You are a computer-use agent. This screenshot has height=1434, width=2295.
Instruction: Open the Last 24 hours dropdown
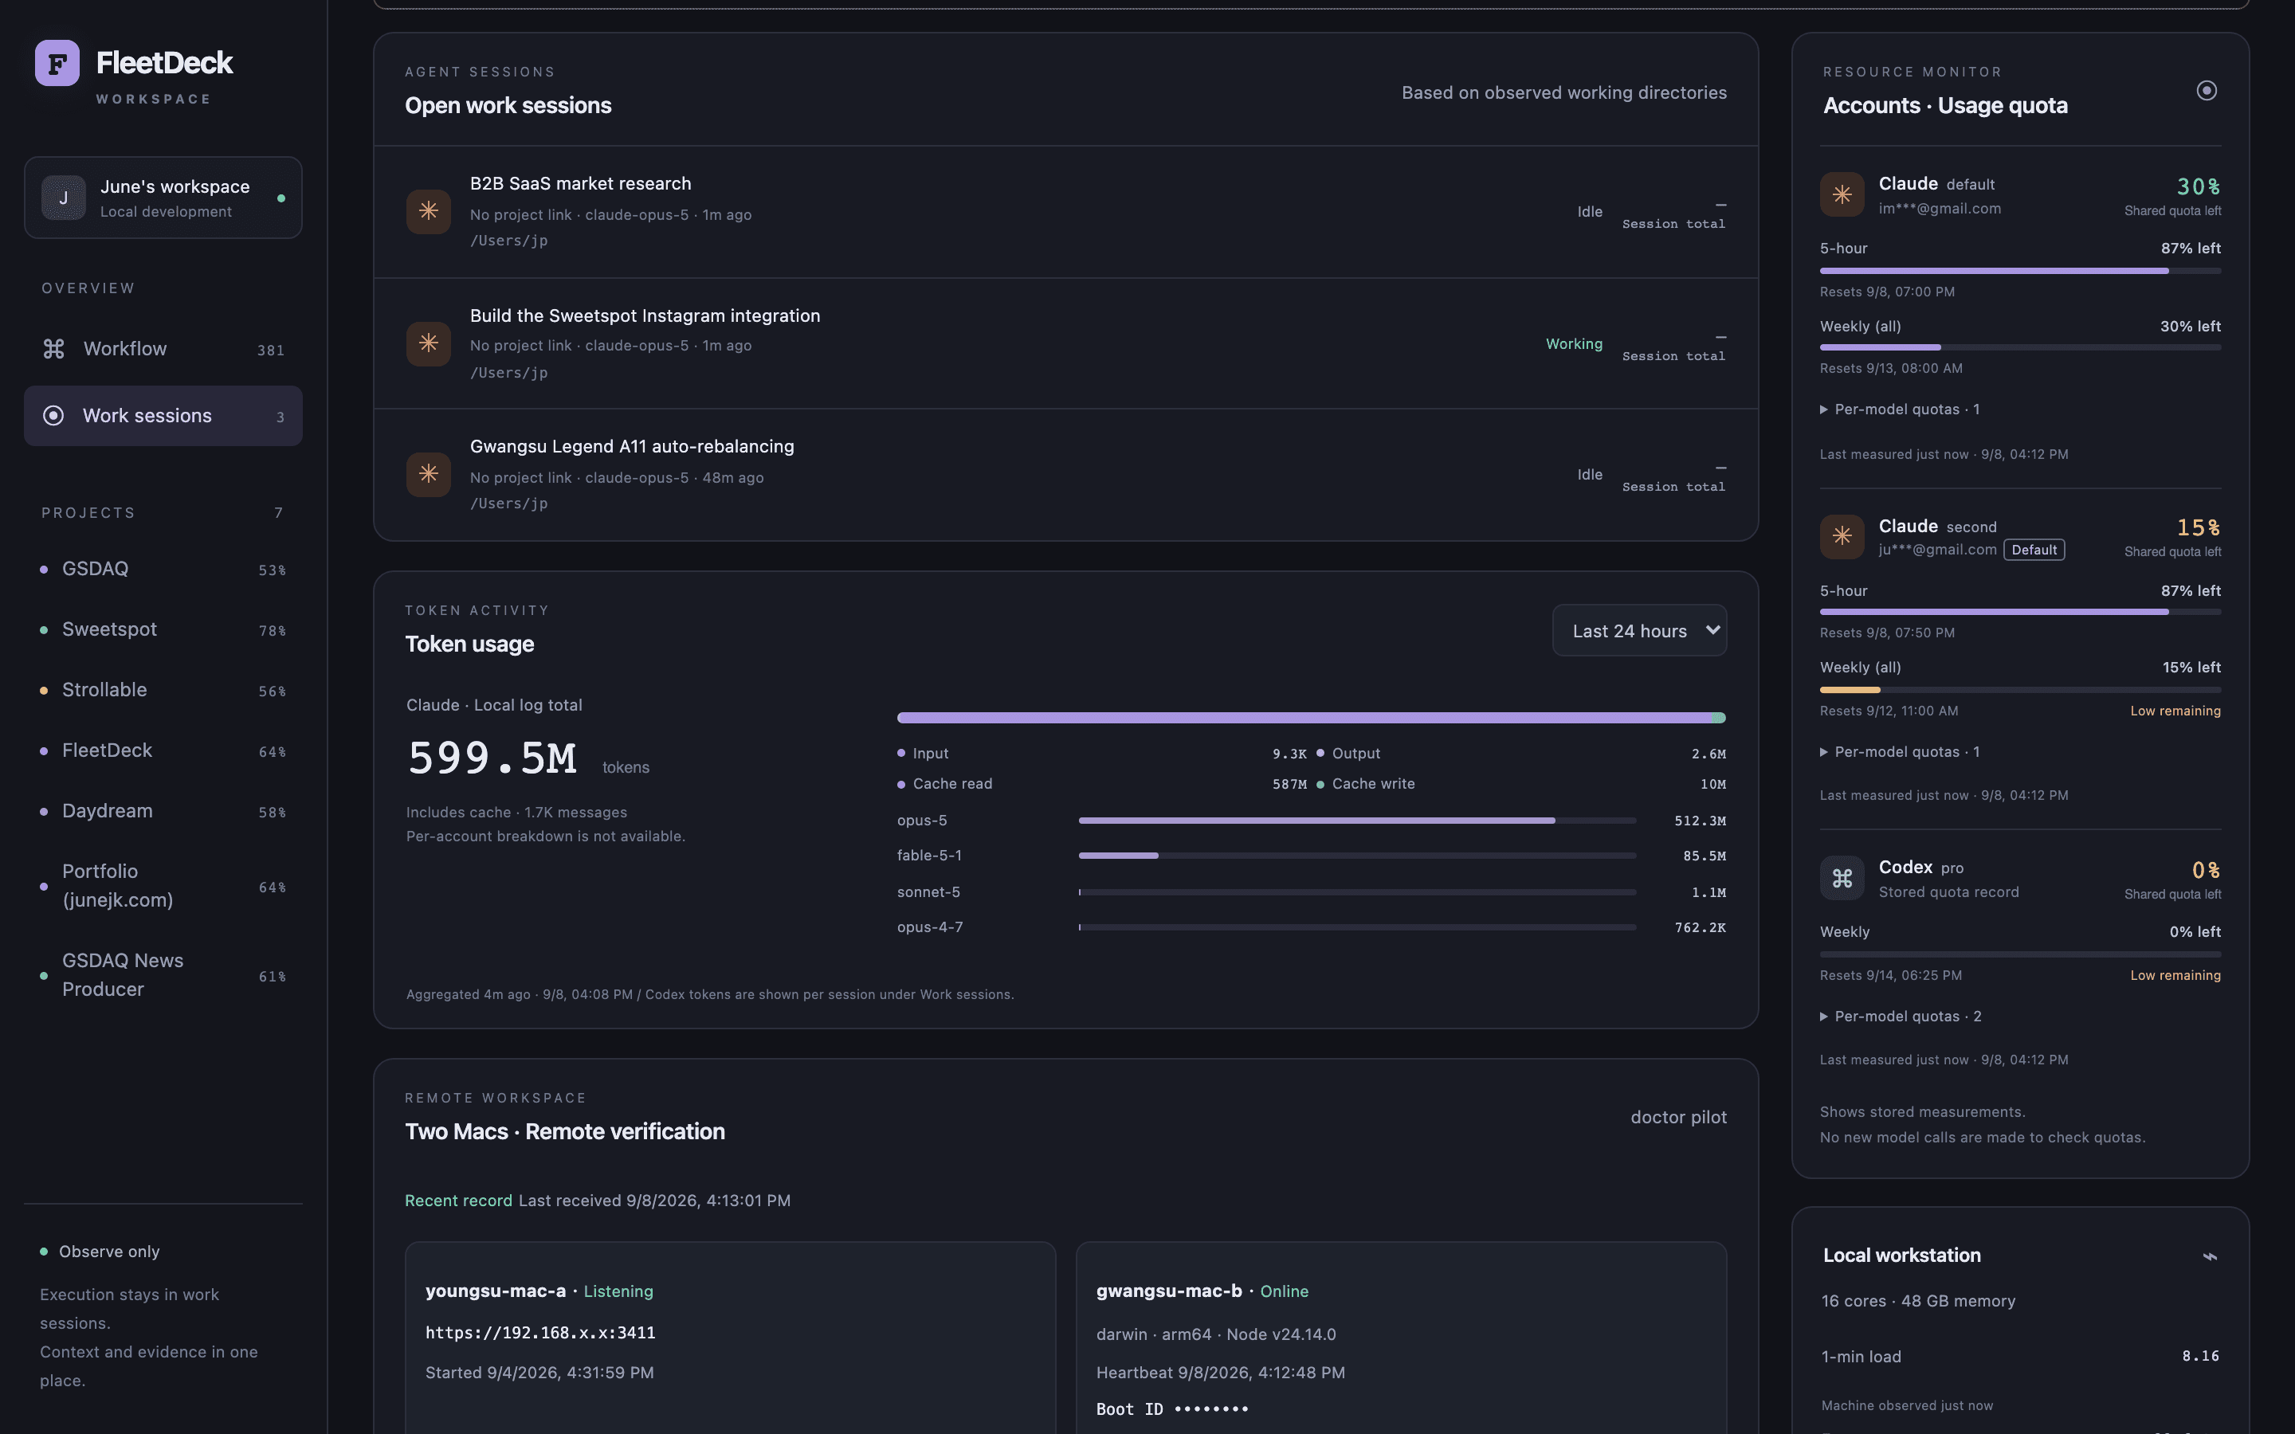1638,631
